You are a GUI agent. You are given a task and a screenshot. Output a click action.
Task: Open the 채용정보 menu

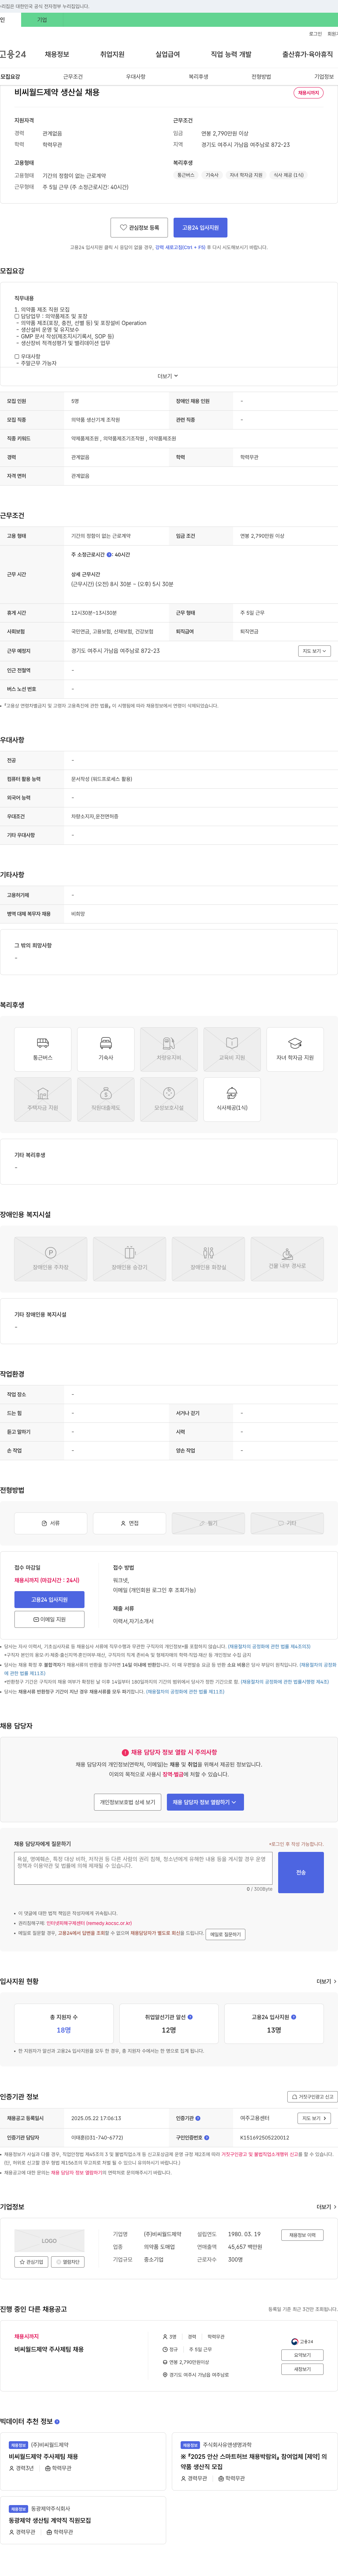(57, 54)
